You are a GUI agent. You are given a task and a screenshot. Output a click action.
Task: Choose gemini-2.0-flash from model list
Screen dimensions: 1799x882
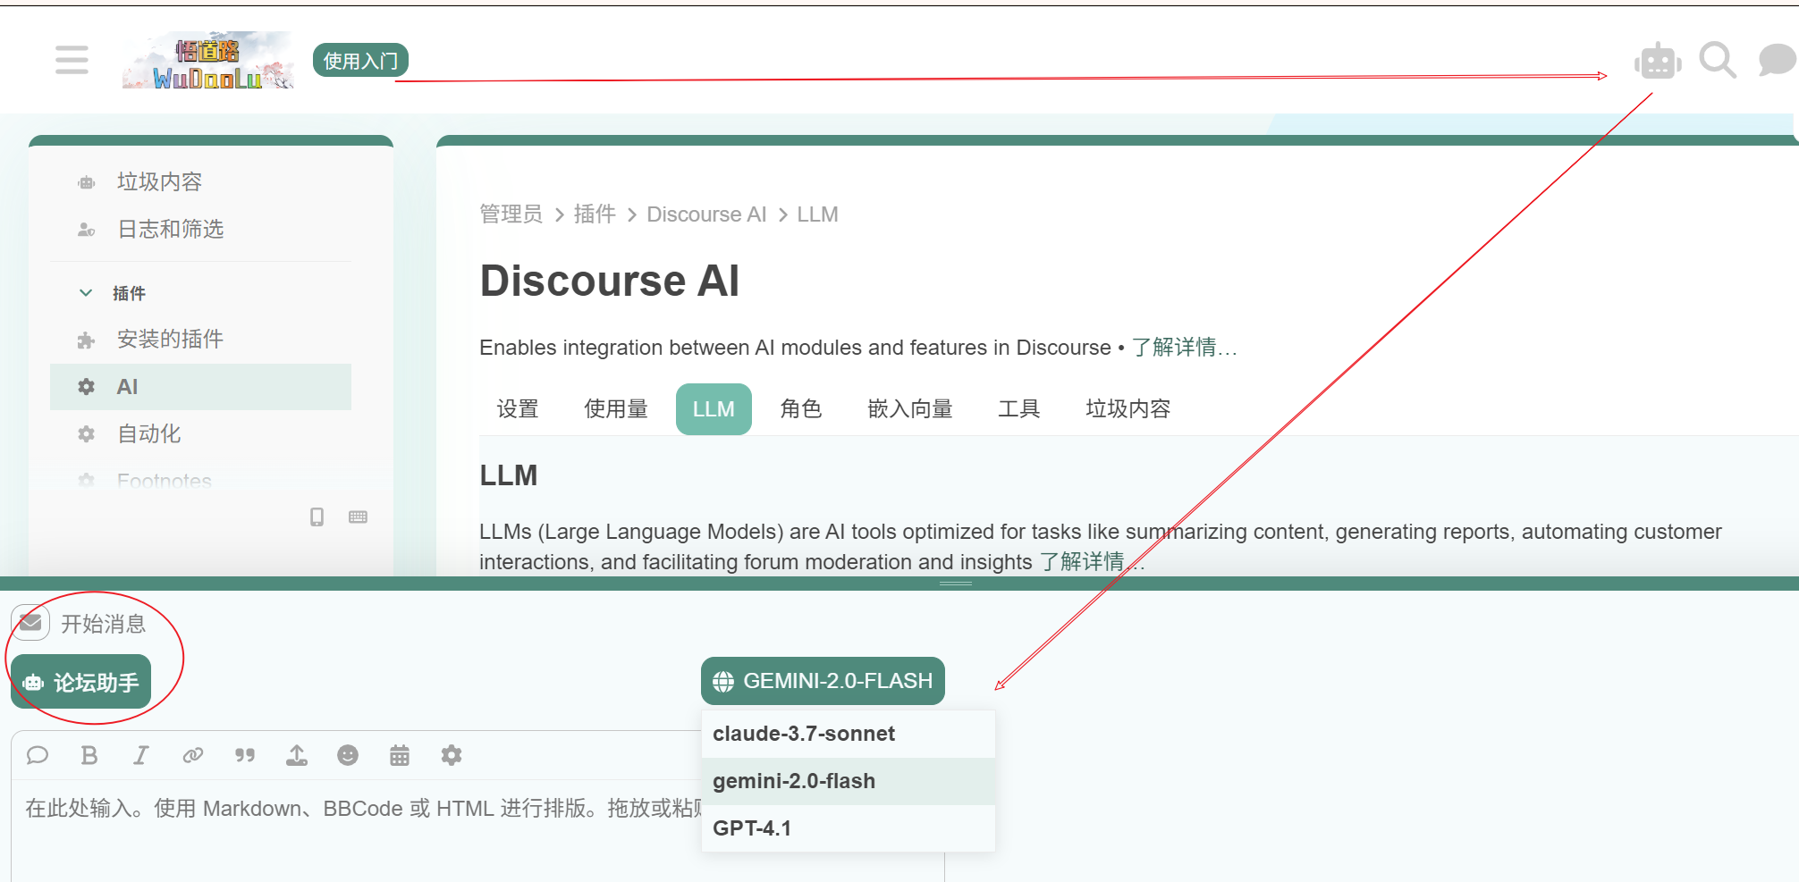click(849, 781)
